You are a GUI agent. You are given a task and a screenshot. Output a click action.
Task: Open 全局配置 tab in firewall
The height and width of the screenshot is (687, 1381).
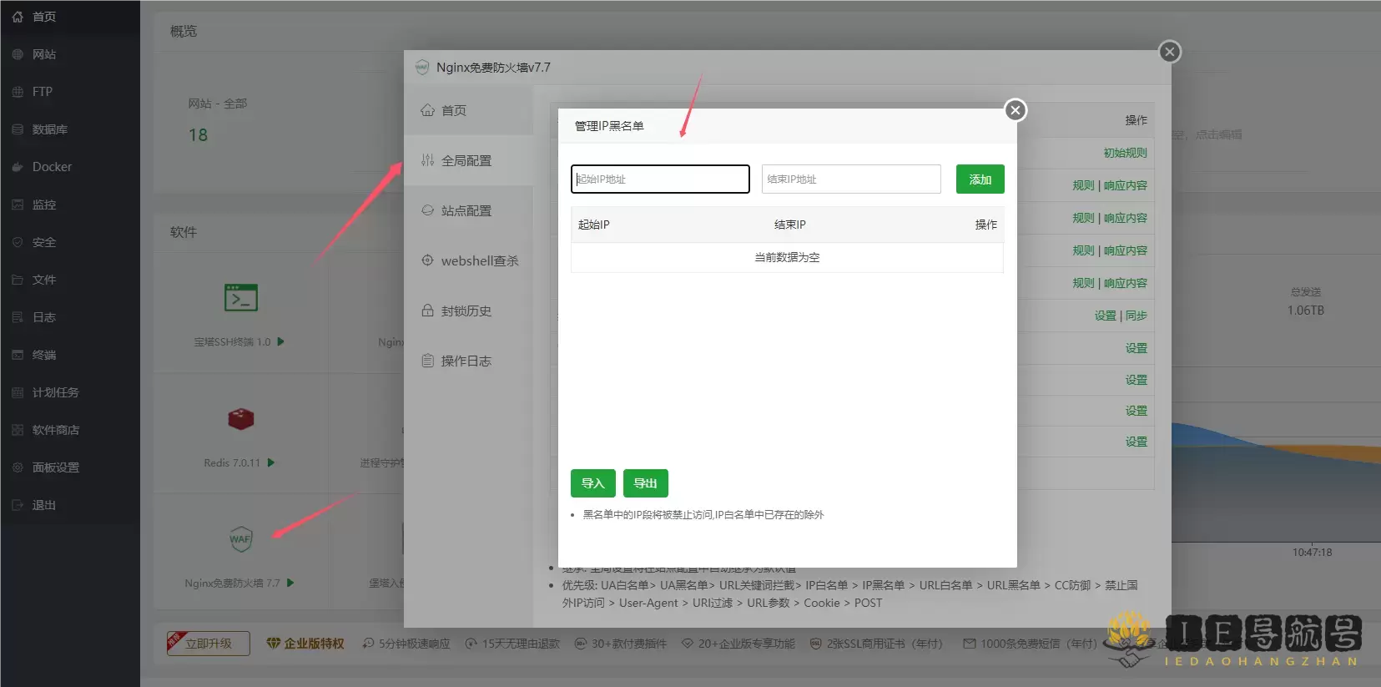(469, 160)
